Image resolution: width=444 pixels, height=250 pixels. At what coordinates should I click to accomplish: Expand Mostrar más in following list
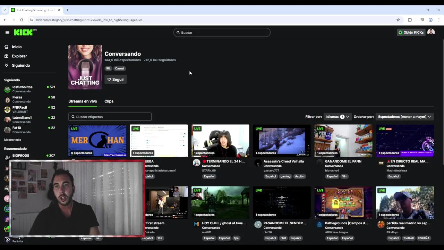click(x=12, y=140)
